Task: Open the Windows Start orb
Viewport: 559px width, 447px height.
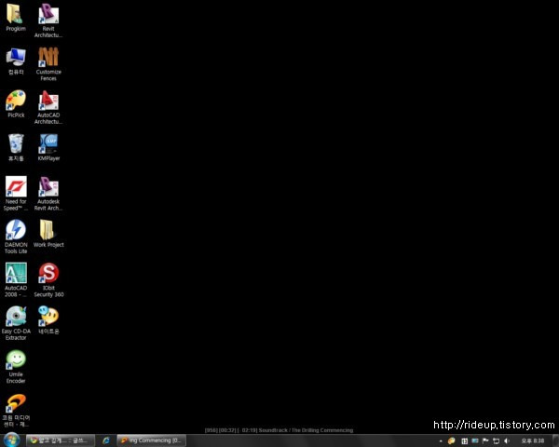Action: click(11, 440)
